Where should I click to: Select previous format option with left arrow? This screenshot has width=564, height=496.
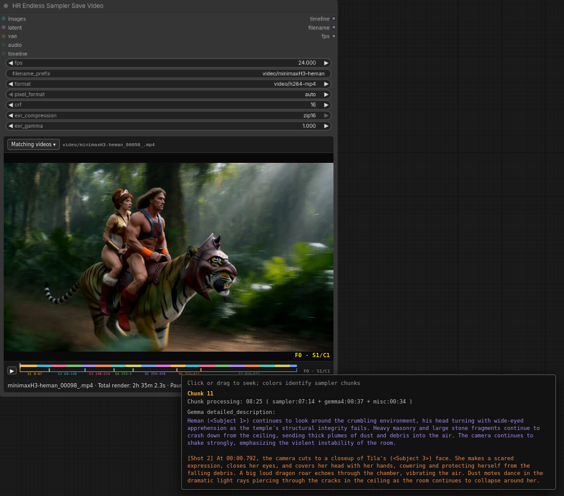(x=11, y=84)
